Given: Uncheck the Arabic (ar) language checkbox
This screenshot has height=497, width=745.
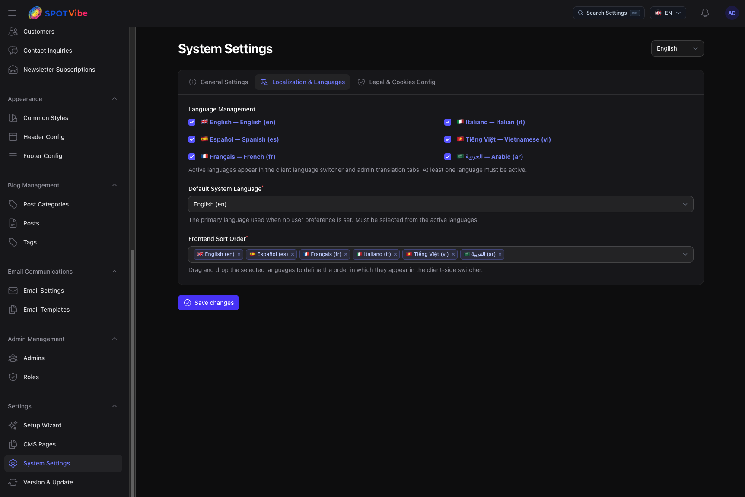Looking at the screenshot, I should point(448,157).
